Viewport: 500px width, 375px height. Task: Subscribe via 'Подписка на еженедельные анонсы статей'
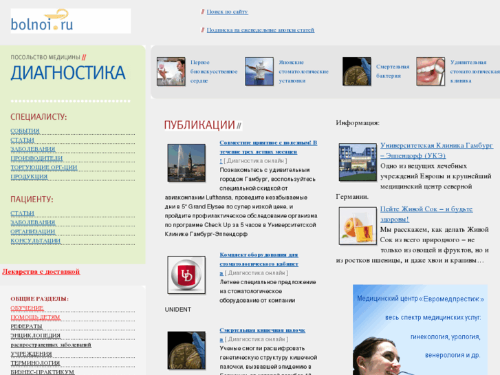pos(260,30)
